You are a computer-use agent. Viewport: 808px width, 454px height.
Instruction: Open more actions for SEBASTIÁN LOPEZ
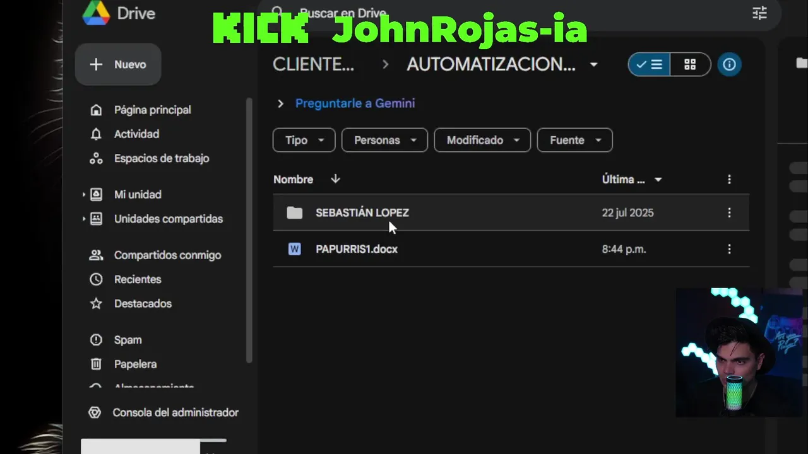pos(729,212)
